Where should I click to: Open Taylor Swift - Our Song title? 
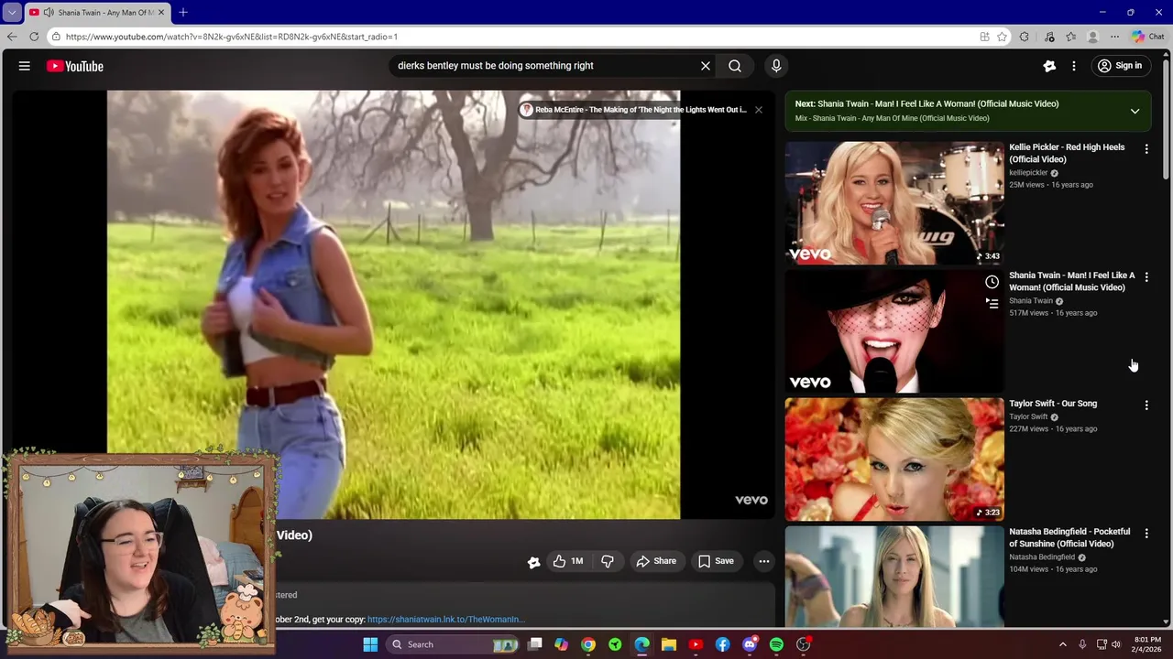(1053, 404)
